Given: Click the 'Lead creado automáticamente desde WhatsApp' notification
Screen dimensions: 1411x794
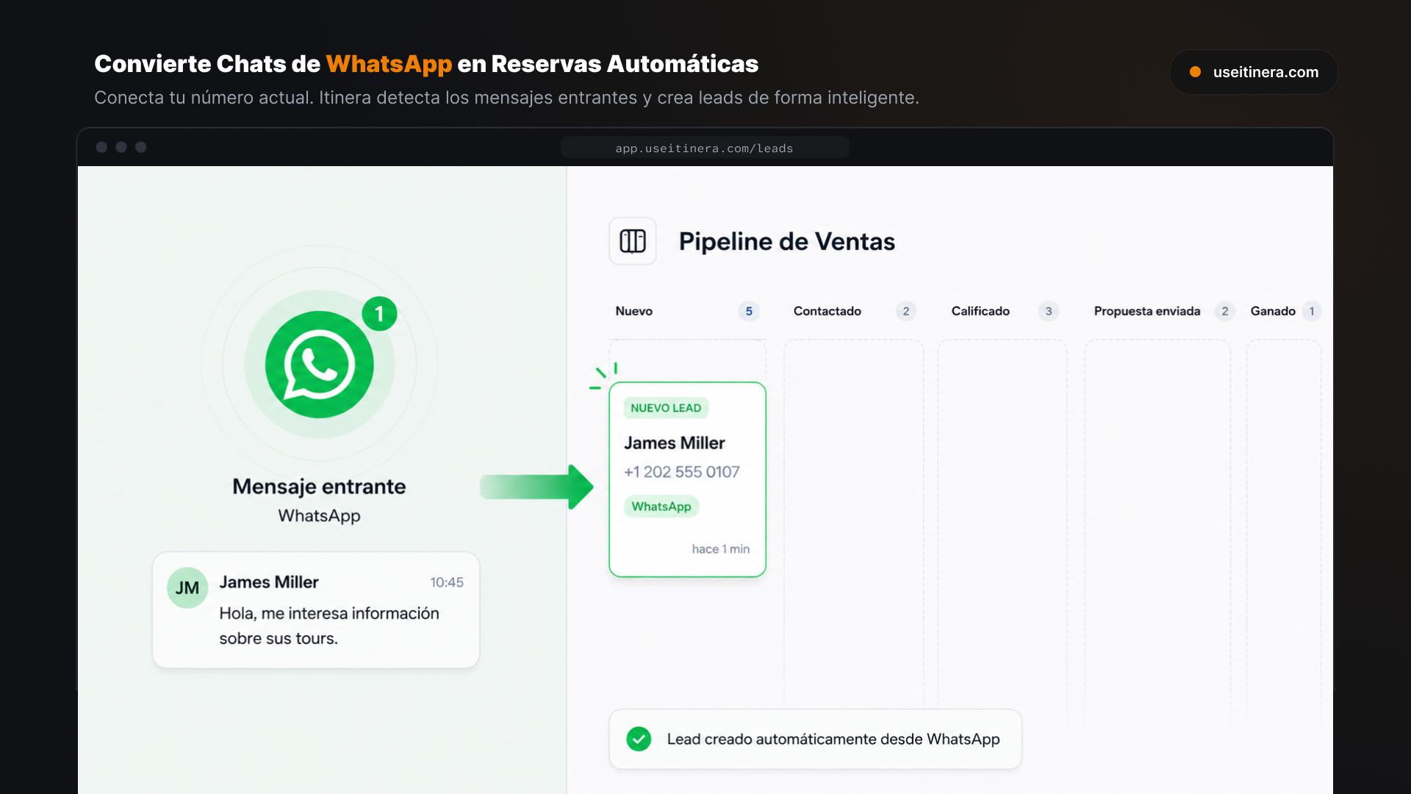Looking at the screenshot, I should pos(816,739).
